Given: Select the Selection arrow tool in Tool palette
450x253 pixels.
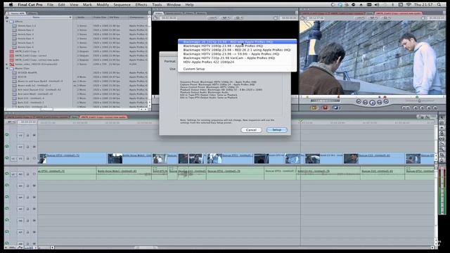Looking at the screenshot, I should click(442, 117).
